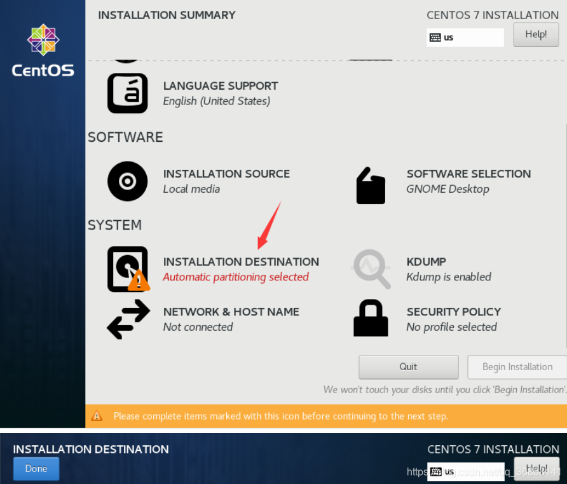567x484 pixels.
Task: Click 'English (United States)' text
Action: point(217,101)
